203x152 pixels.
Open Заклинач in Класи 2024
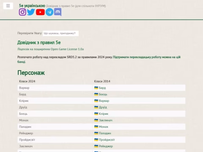(26, 146)
